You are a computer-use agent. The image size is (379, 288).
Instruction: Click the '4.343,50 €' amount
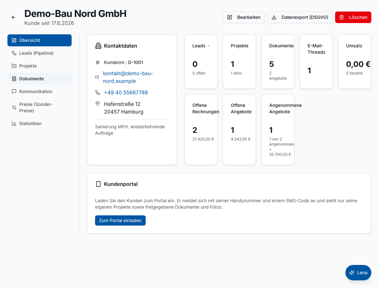tap(240, 139)
